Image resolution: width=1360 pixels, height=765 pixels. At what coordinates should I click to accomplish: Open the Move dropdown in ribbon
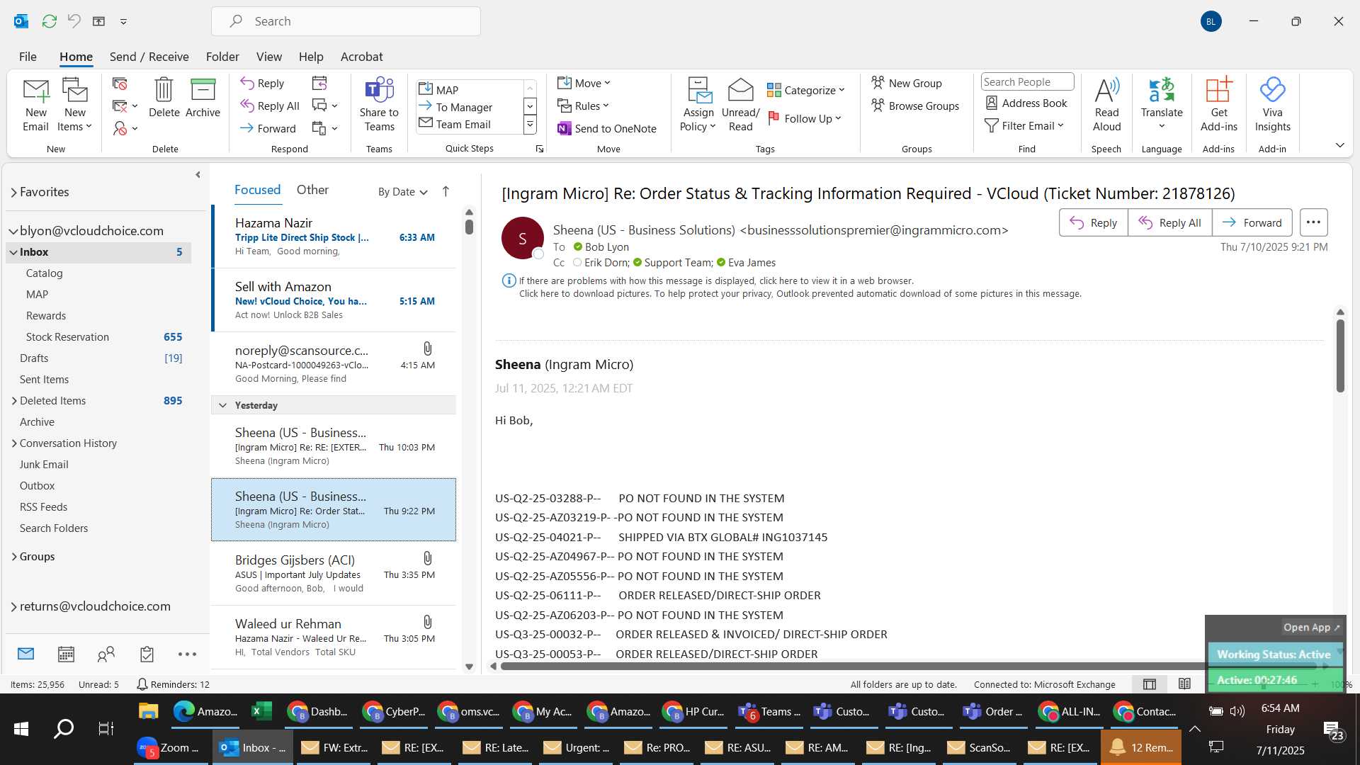584,83
